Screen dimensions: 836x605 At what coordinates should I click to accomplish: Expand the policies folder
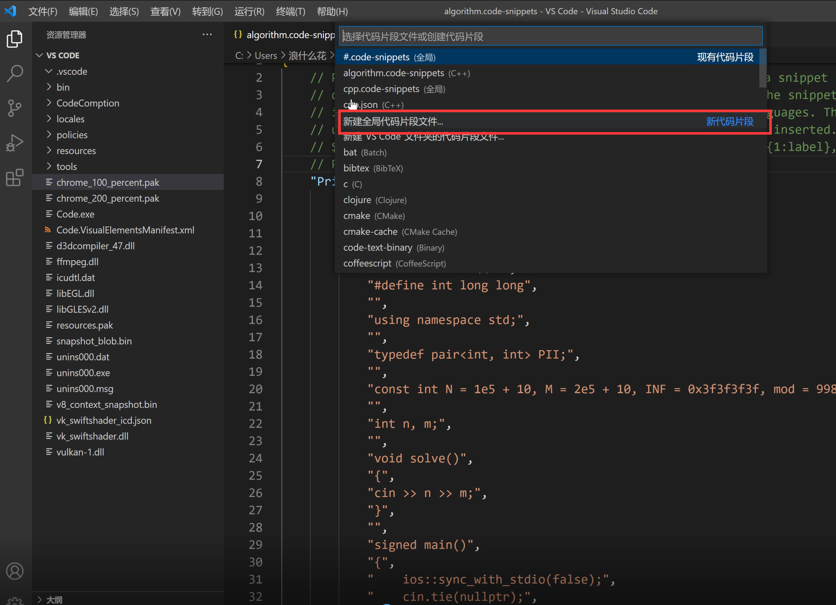tap(128, 135)
